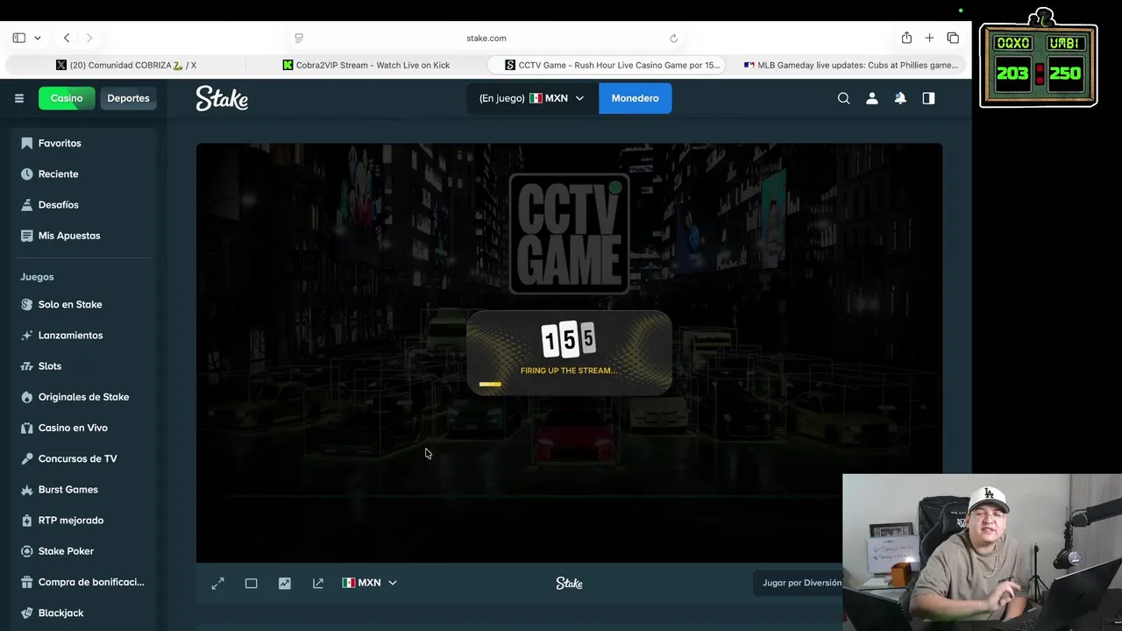This screenshot has height=631, width=1122.
Task: Show Safari tab overview
Action: [953, 38]
